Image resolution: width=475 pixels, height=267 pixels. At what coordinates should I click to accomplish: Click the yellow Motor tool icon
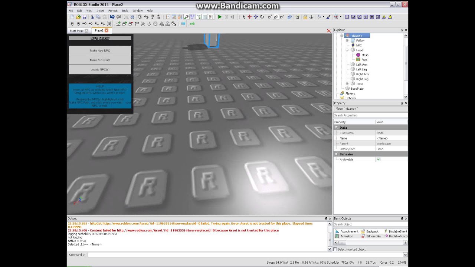tap(390, 17)
